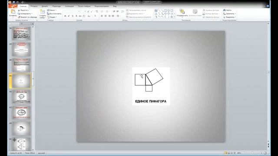The image size is (278, 156).
Task: Open Эффекты фигур shape effects dropdown
Action: [211, 17]
